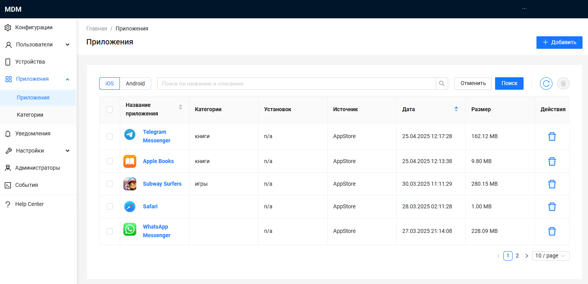Switch to the Android tab
This screenshot has width=588, height=284.
coord(135,83)
